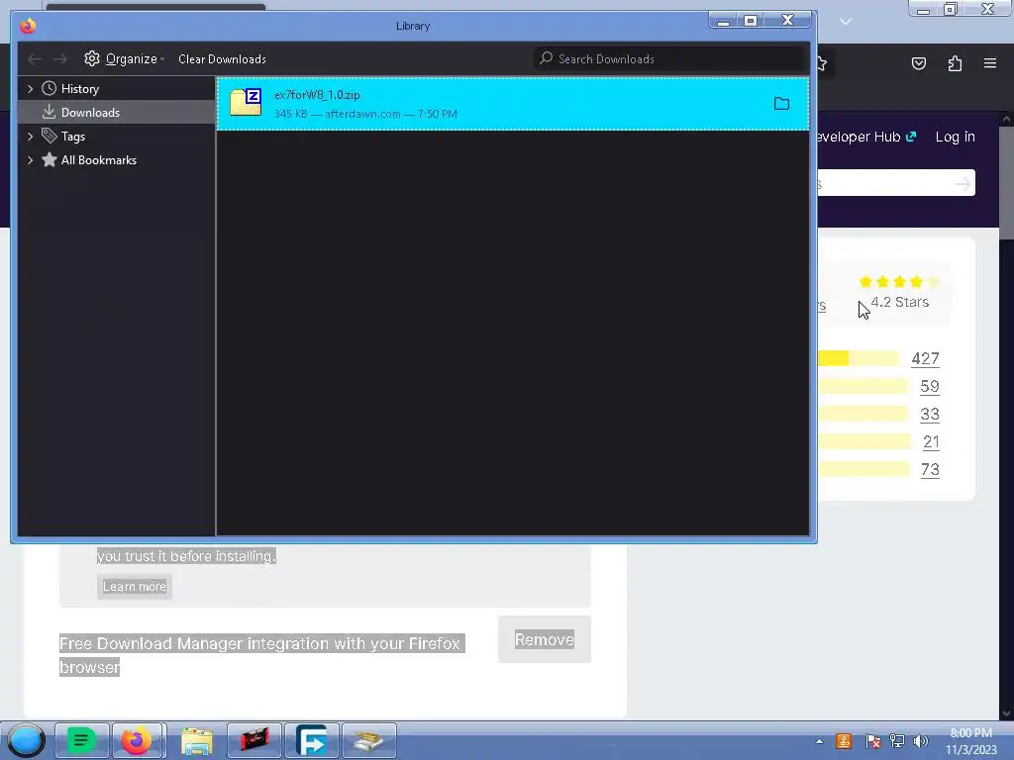Open the red-and-black taskbar app icon
Viewport: 1014px width, 760px height.
tap(254, 740)
